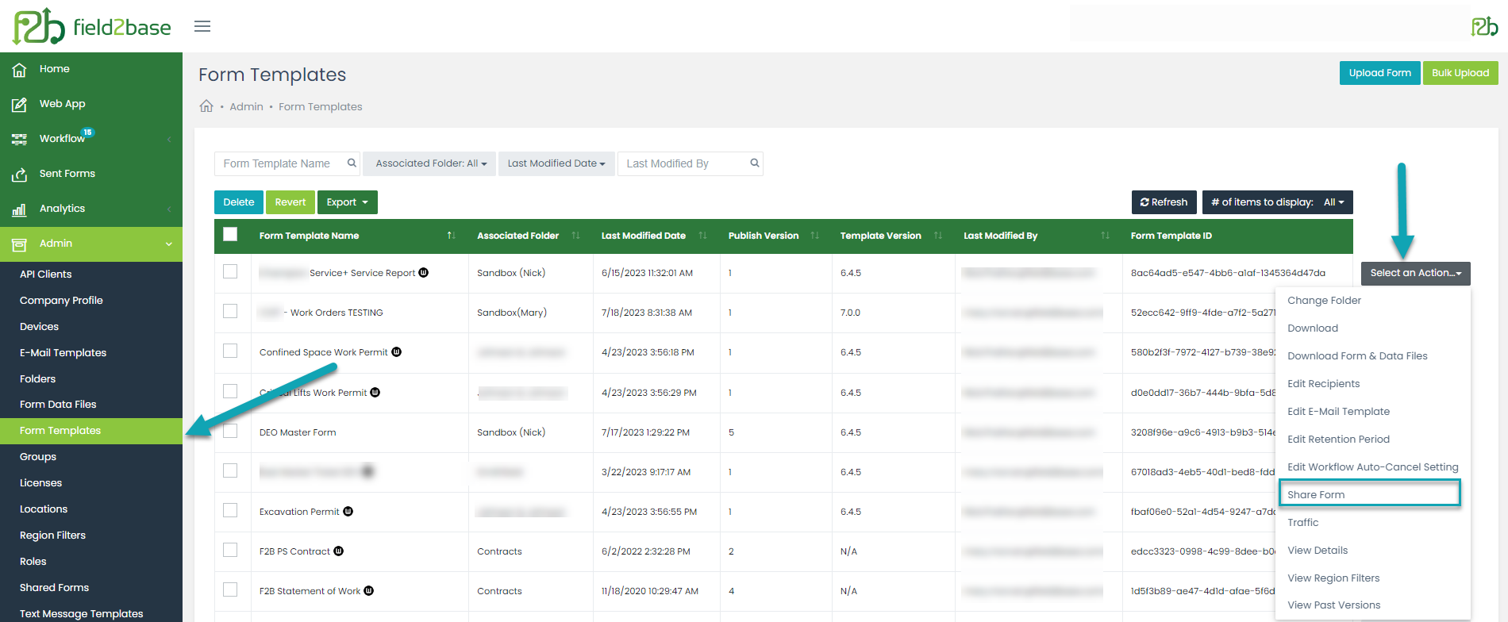Choose Download Form & Data Files option
1508x622 pixels.
pyautogui.click(x=1357, y=356)
